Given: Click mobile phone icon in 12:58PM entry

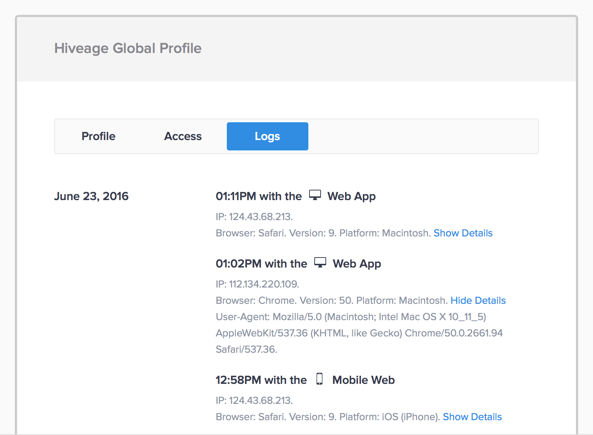Looking at the screenshot, I should click(x=319, y=379).
